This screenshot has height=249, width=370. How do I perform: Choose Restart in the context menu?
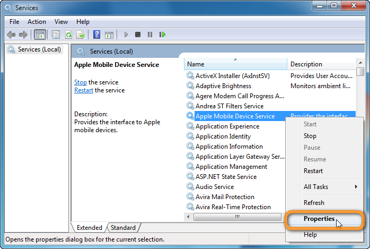click(x=313, y=171)
